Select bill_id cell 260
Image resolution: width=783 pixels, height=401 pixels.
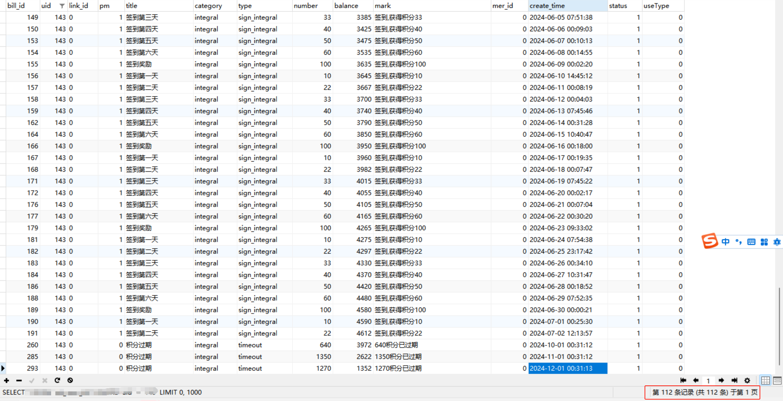[23, 345]
